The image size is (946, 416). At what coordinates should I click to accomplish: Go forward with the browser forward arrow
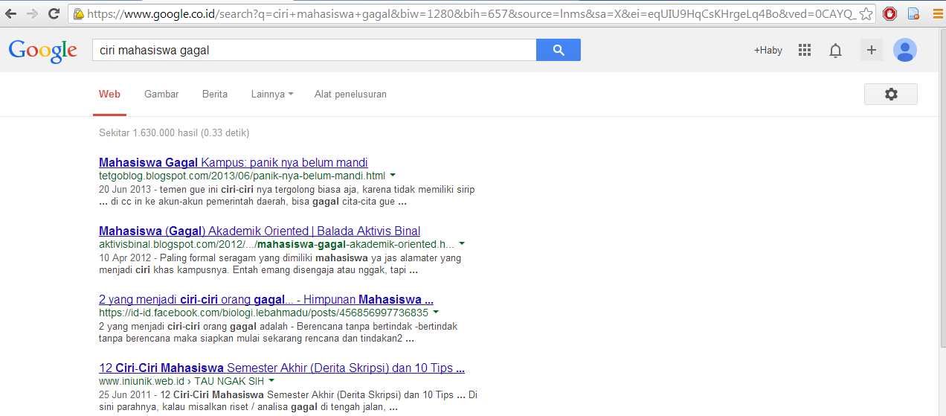tap(32, 13)
